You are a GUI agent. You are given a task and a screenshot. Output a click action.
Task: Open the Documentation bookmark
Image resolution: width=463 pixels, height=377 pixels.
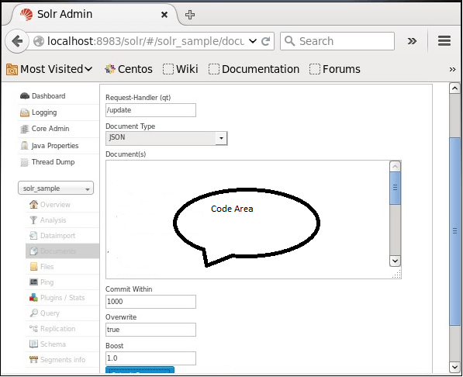point(254,69)
